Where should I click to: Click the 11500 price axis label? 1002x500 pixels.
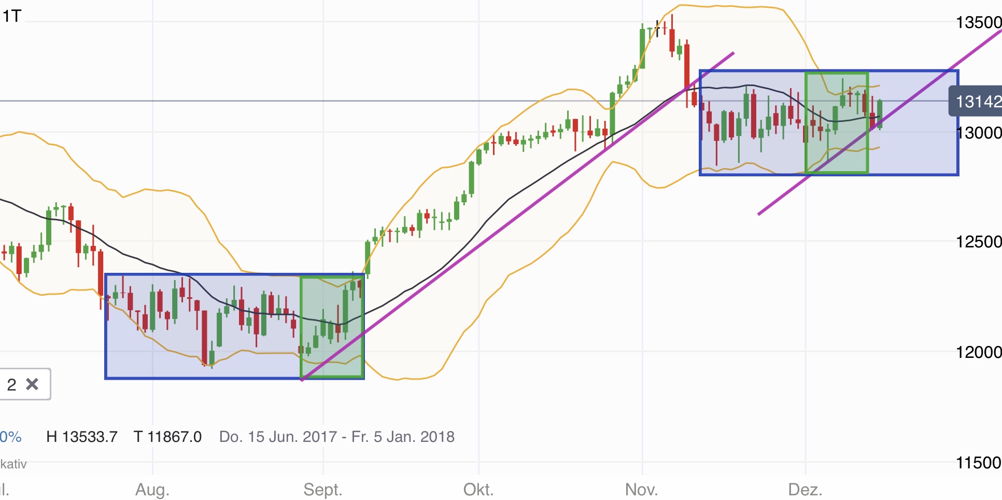point(978,462)
